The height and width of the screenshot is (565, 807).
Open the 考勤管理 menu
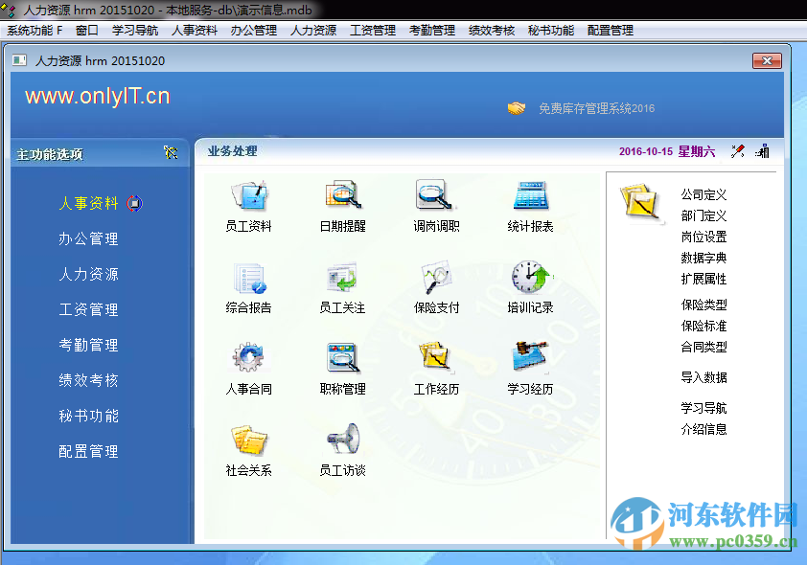coord(430,29)
